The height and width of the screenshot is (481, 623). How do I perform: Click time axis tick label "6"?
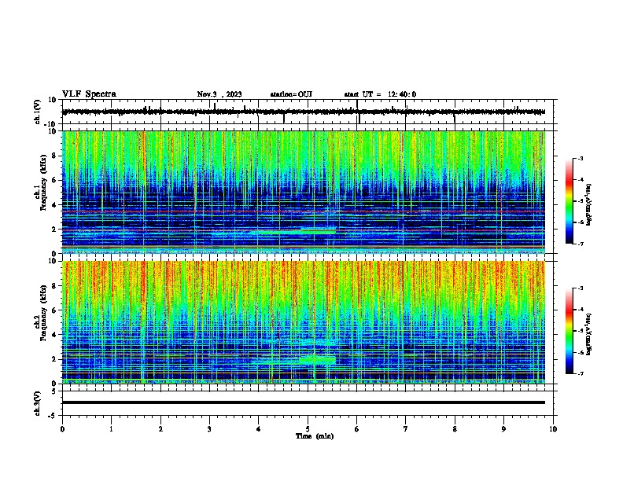click(x=357, y=429)
